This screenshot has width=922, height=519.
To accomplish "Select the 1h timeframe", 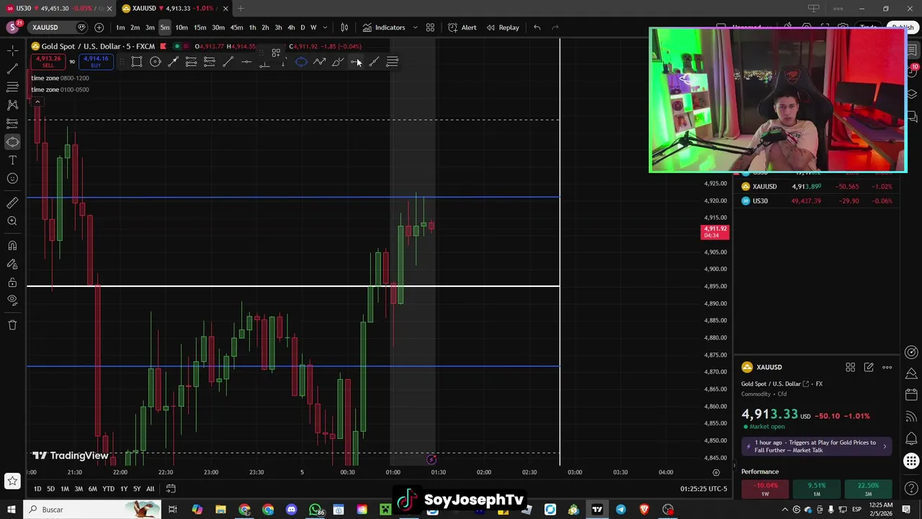I will click(252, 27).
